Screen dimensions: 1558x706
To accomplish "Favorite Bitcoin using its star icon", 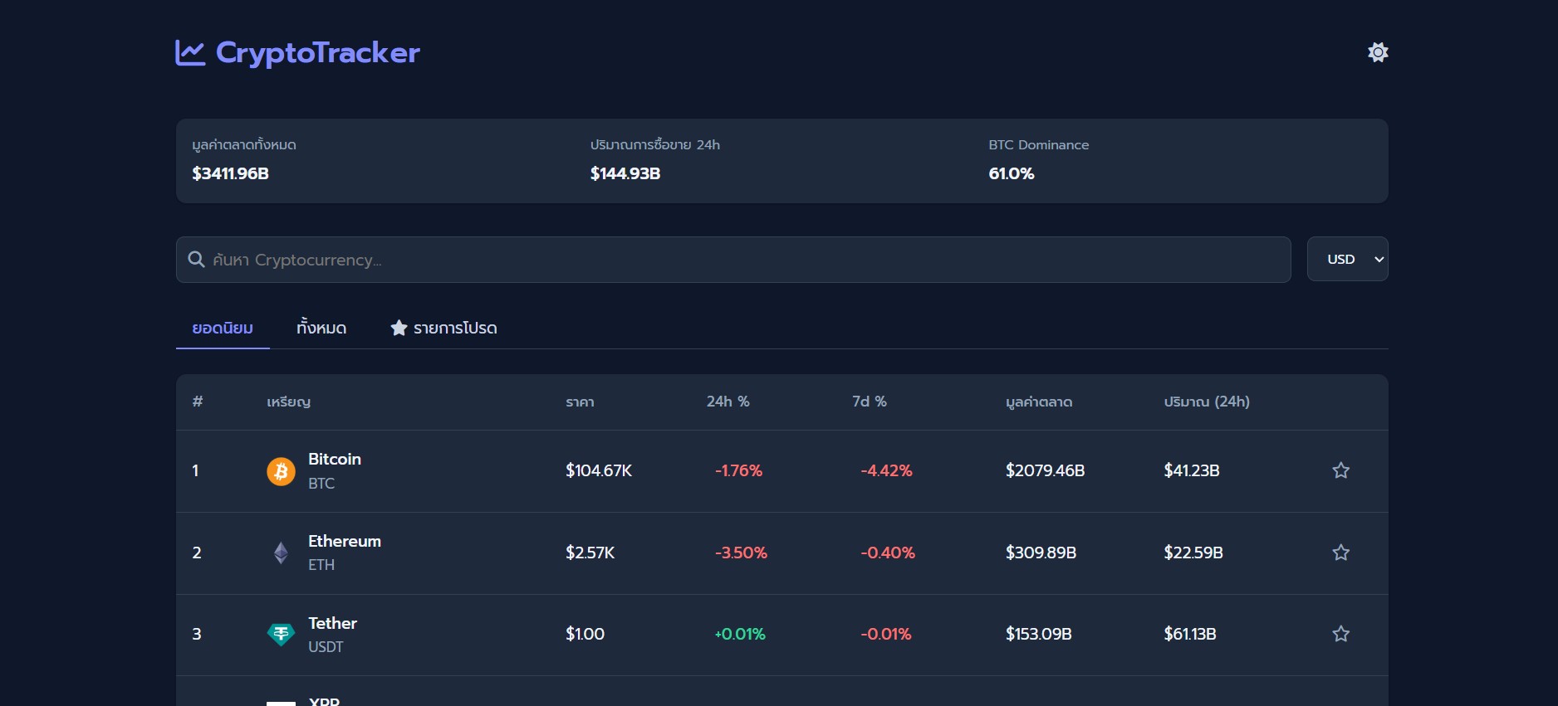I will pos(1340,471).
